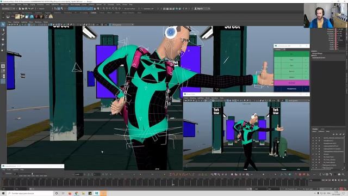Click the blue input field on status line

pos(80,9)
